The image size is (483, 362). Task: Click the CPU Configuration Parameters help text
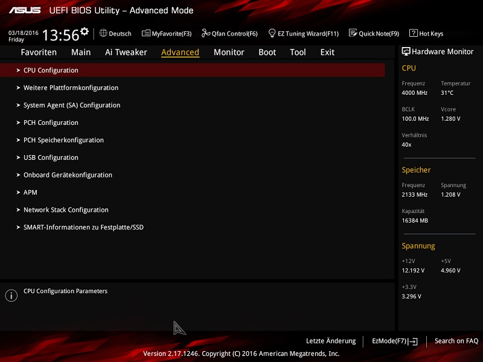click(x=65, y=291)
